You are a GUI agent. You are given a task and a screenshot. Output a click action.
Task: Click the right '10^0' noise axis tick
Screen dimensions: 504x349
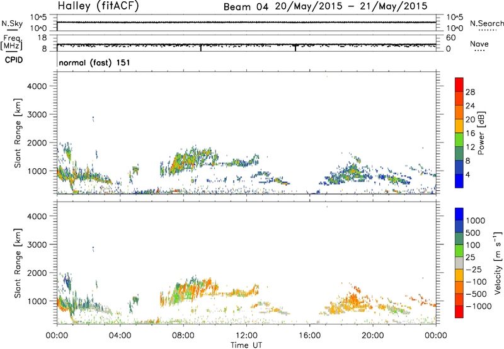(454, 28)
